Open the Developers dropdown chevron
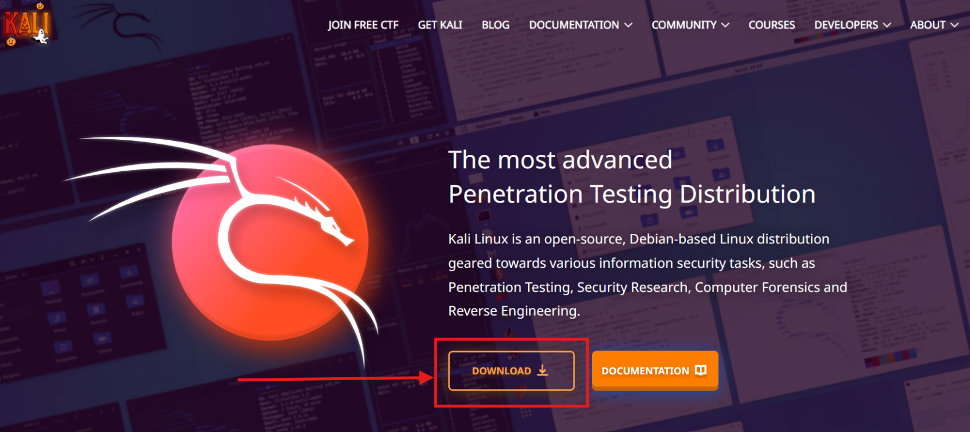The height and width of the screenshot is (432, 970). [887, 25]
